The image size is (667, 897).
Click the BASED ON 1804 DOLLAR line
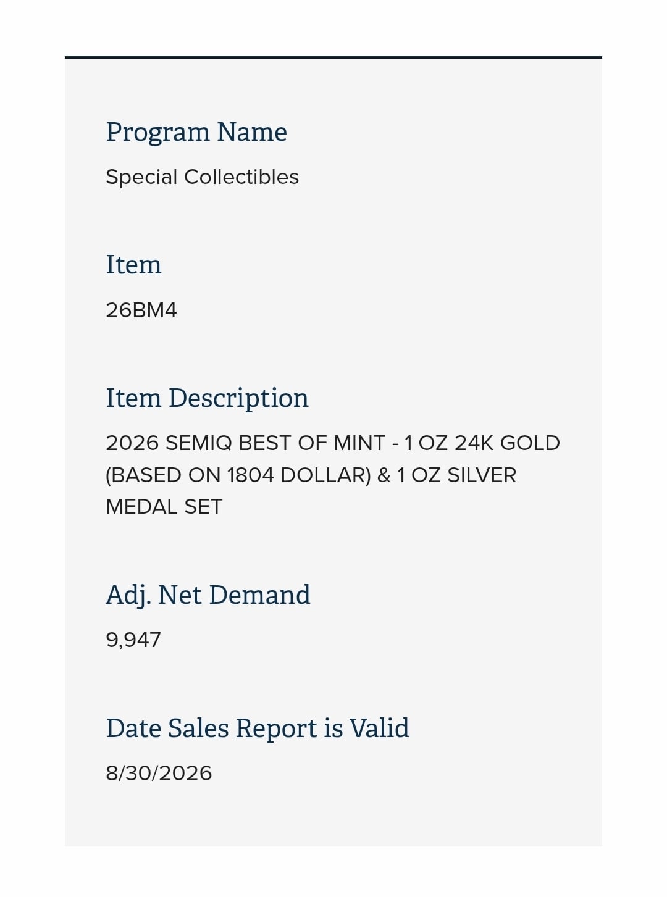[311, 475]
